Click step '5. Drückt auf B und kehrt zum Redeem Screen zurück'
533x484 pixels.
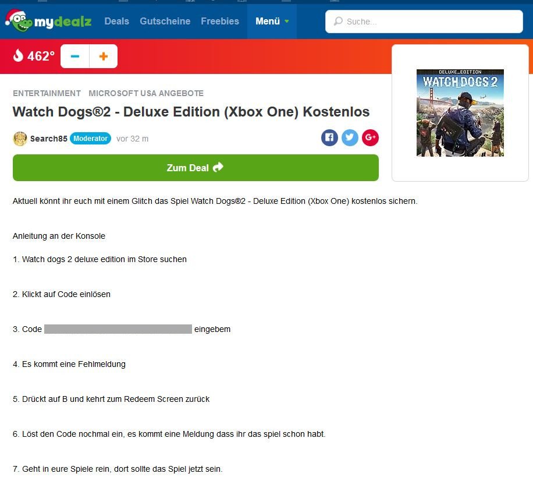[x=111, y=399]
